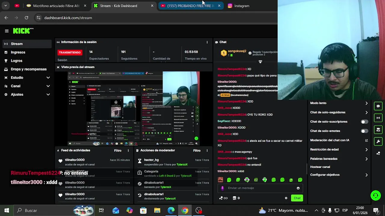Image resolution: width=385 pixels, height=216 pixels.
Task: Close the Stream - Kick Dashboard tab
Action: coord(152,6)
